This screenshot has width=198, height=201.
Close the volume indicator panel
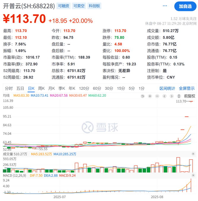coord(193,154)
